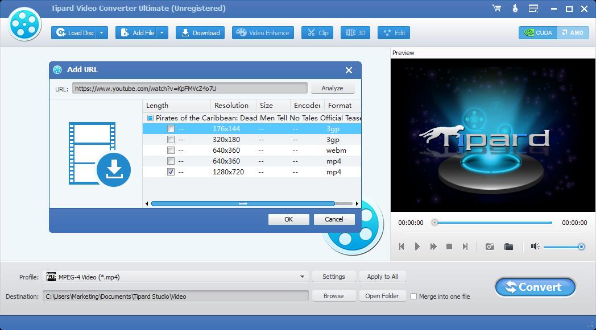Click the fast forward button
596x330 pixels.
(433, 247)
